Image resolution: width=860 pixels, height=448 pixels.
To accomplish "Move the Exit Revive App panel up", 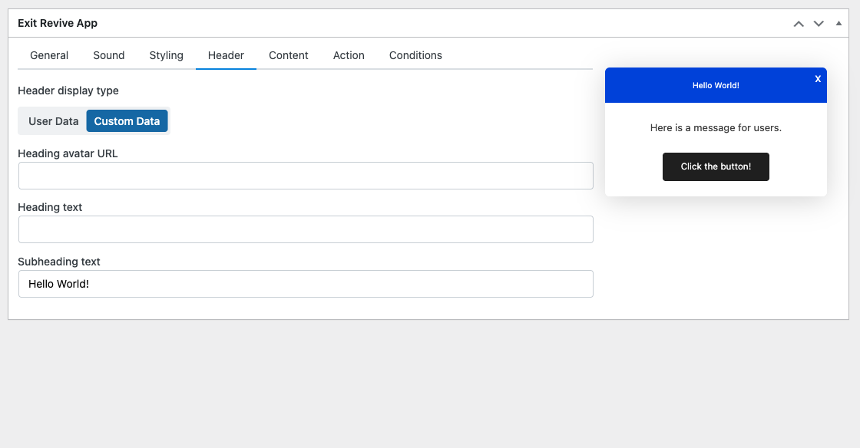I will point(799,24).
